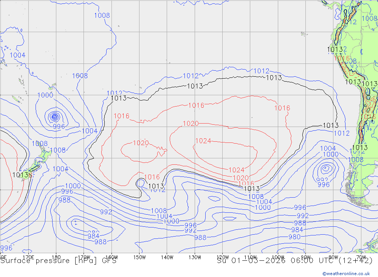Click the 120W longitude label
378x277 pixels.
click(x=223, y=257)
